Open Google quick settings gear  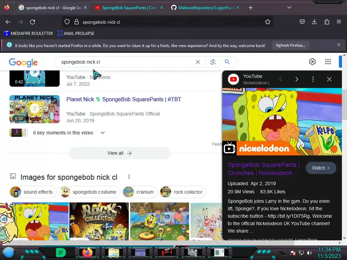312,62
